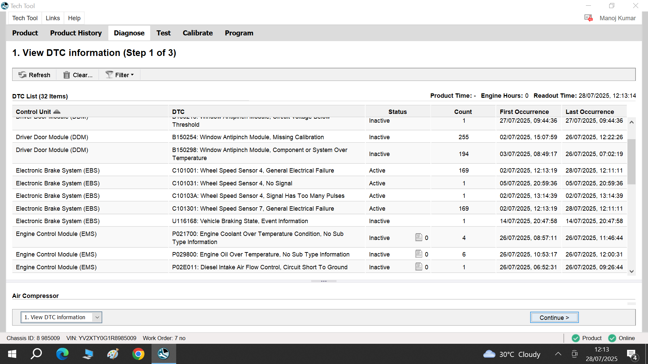Click the Refresh icon in toolbar
Screen dimensions: 648x364
click(x=23, y=75)
